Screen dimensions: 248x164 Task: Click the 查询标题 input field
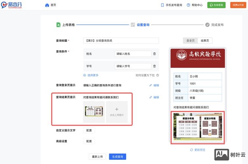(x=121, y=41)
